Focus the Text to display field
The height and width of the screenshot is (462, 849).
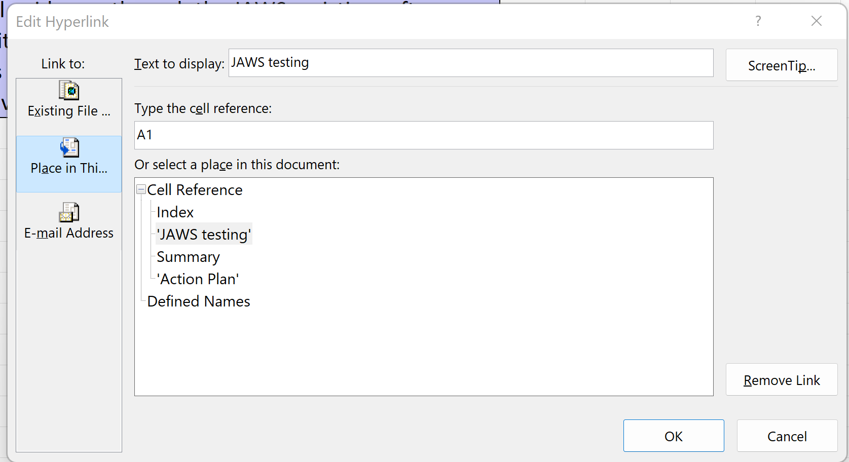pos(471,63)
